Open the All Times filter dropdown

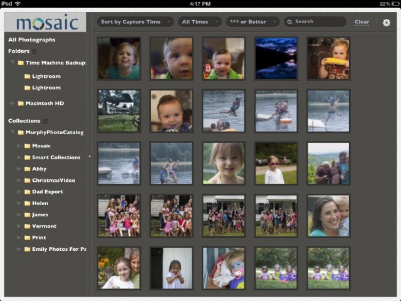coord(199,22)
